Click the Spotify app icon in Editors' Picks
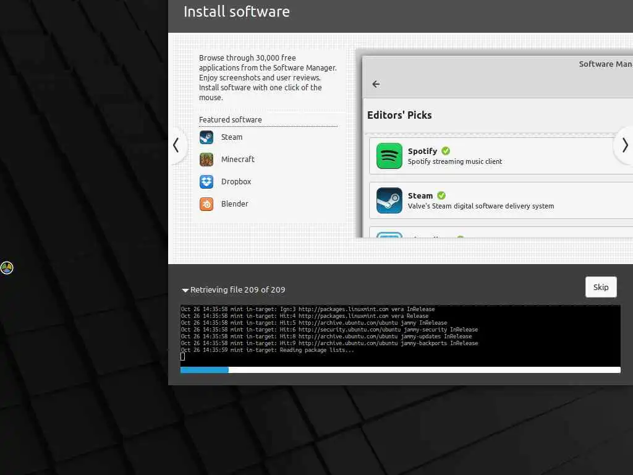 point(389,156)
